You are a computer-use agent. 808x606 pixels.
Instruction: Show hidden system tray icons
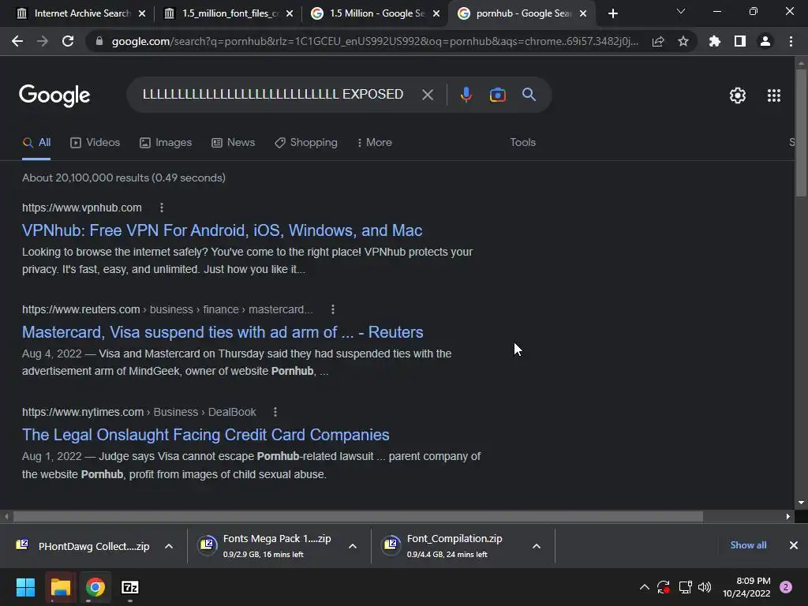click(x=644, y=587)
